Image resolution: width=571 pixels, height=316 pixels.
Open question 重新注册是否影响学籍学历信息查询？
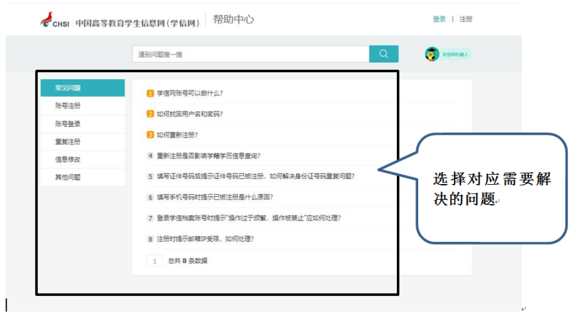[208, 156]
